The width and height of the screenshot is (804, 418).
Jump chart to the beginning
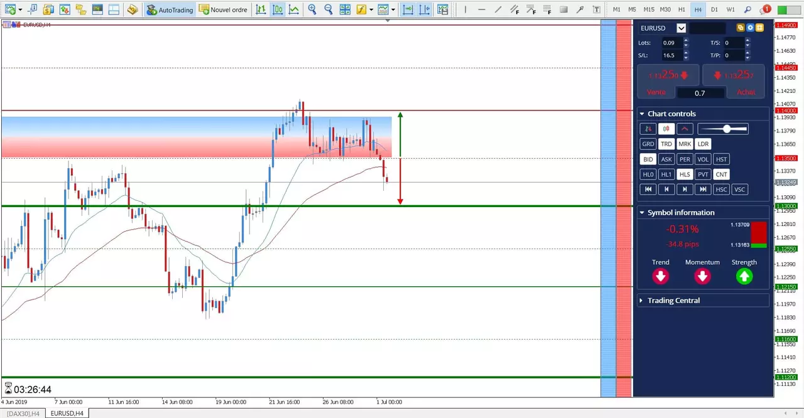(648, 190)
